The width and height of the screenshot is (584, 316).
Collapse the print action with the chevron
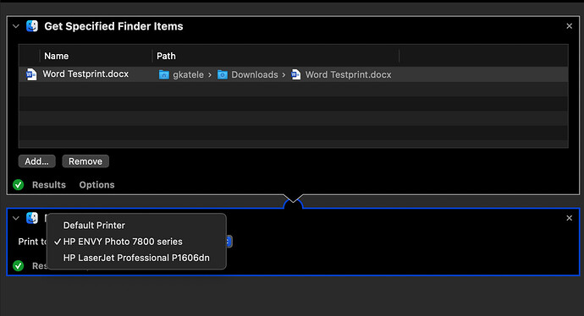click(15, 218)
